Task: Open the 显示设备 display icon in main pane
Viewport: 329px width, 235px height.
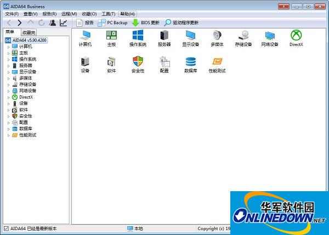Action: [x=190, y=38]
